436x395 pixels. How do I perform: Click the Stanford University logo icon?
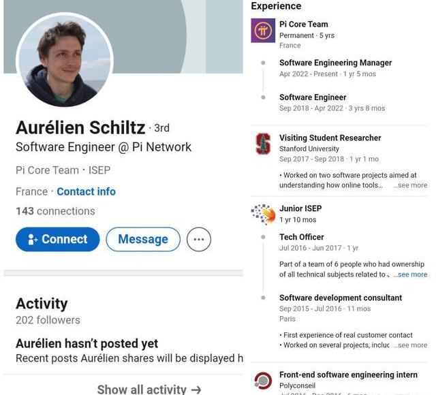click(x=263, y=144)
